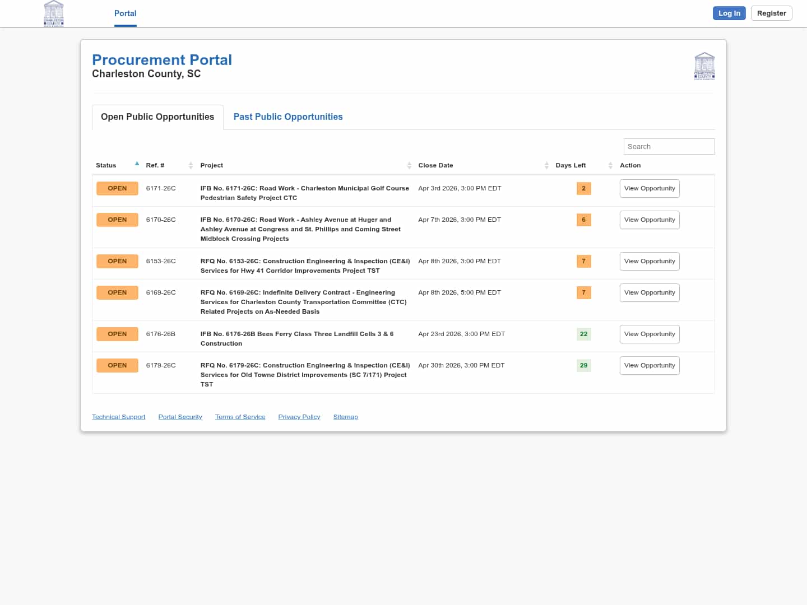This screenshot has width=807, height=605.
Task: Open the Privacy Policy footer link
Action: [x=299, y=417]
